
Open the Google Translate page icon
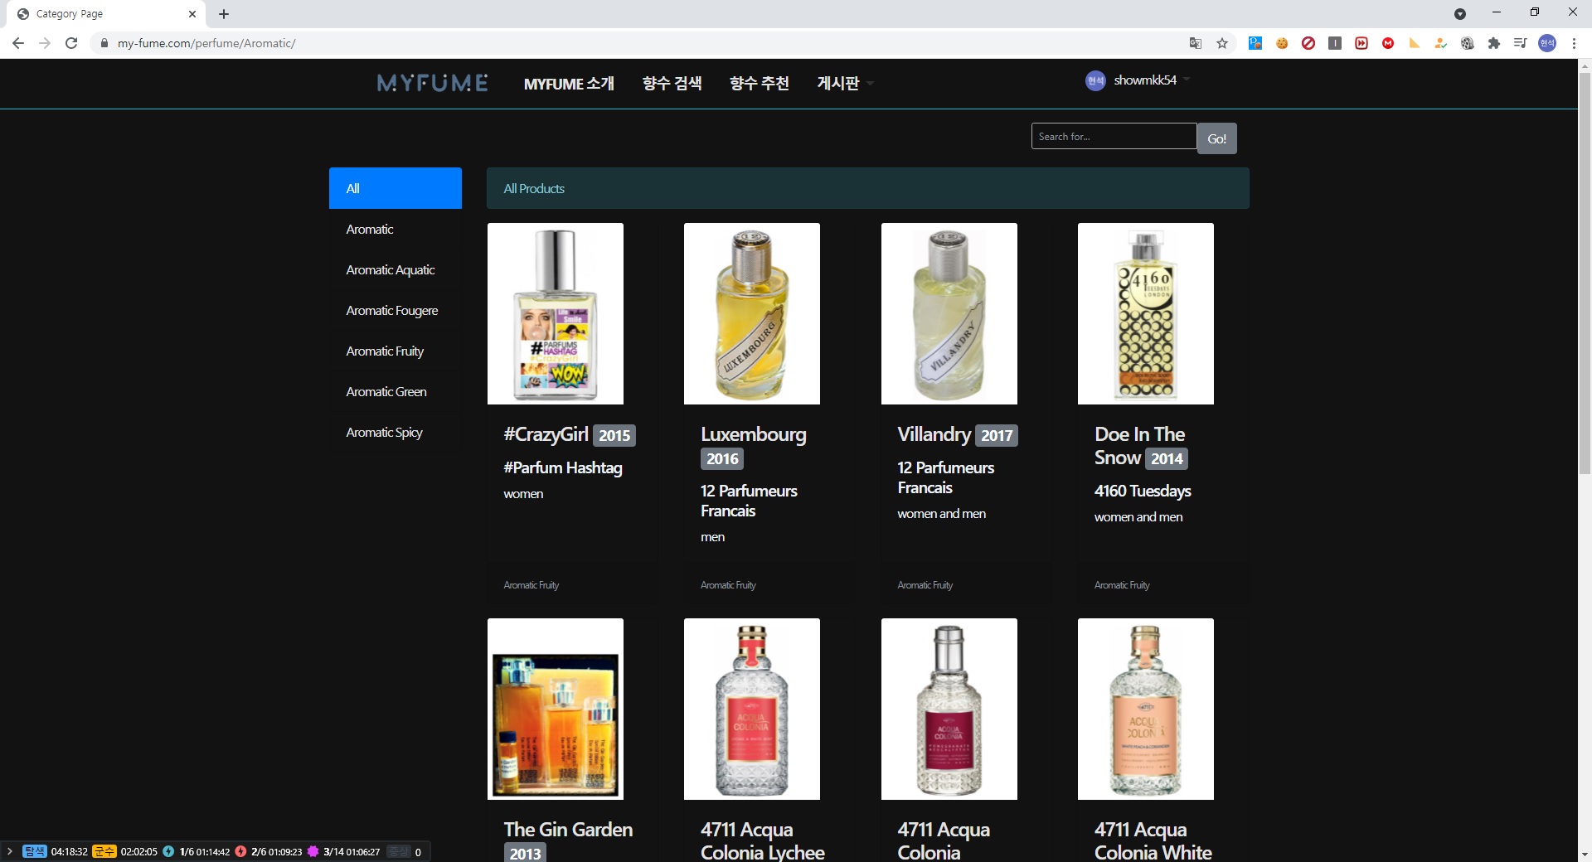click(x=1196, y=43)
